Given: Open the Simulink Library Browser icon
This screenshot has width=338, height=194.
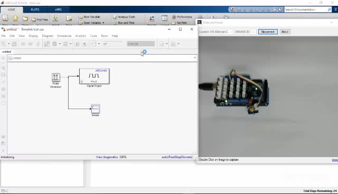Looking at the screenshot, I should pos(46,44).
